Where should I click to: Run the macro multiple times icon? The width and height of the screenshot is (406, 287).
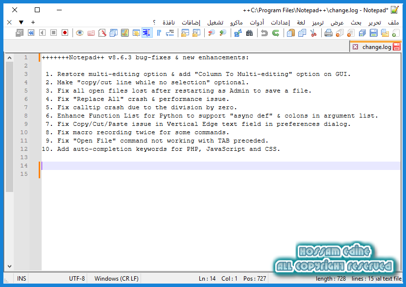(x=31, y=33)
